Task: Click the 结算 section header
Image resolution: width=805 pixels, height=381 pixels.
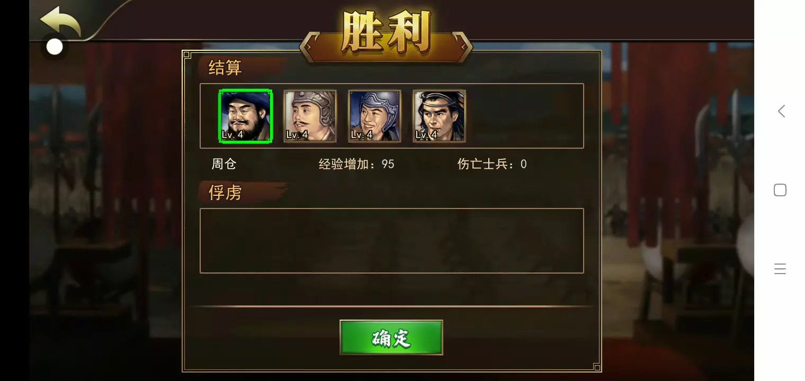Action: click(225, 68)
